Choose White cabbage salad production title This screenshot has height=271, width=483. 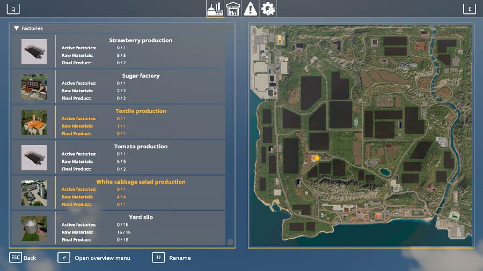click(x=141, y=182)
